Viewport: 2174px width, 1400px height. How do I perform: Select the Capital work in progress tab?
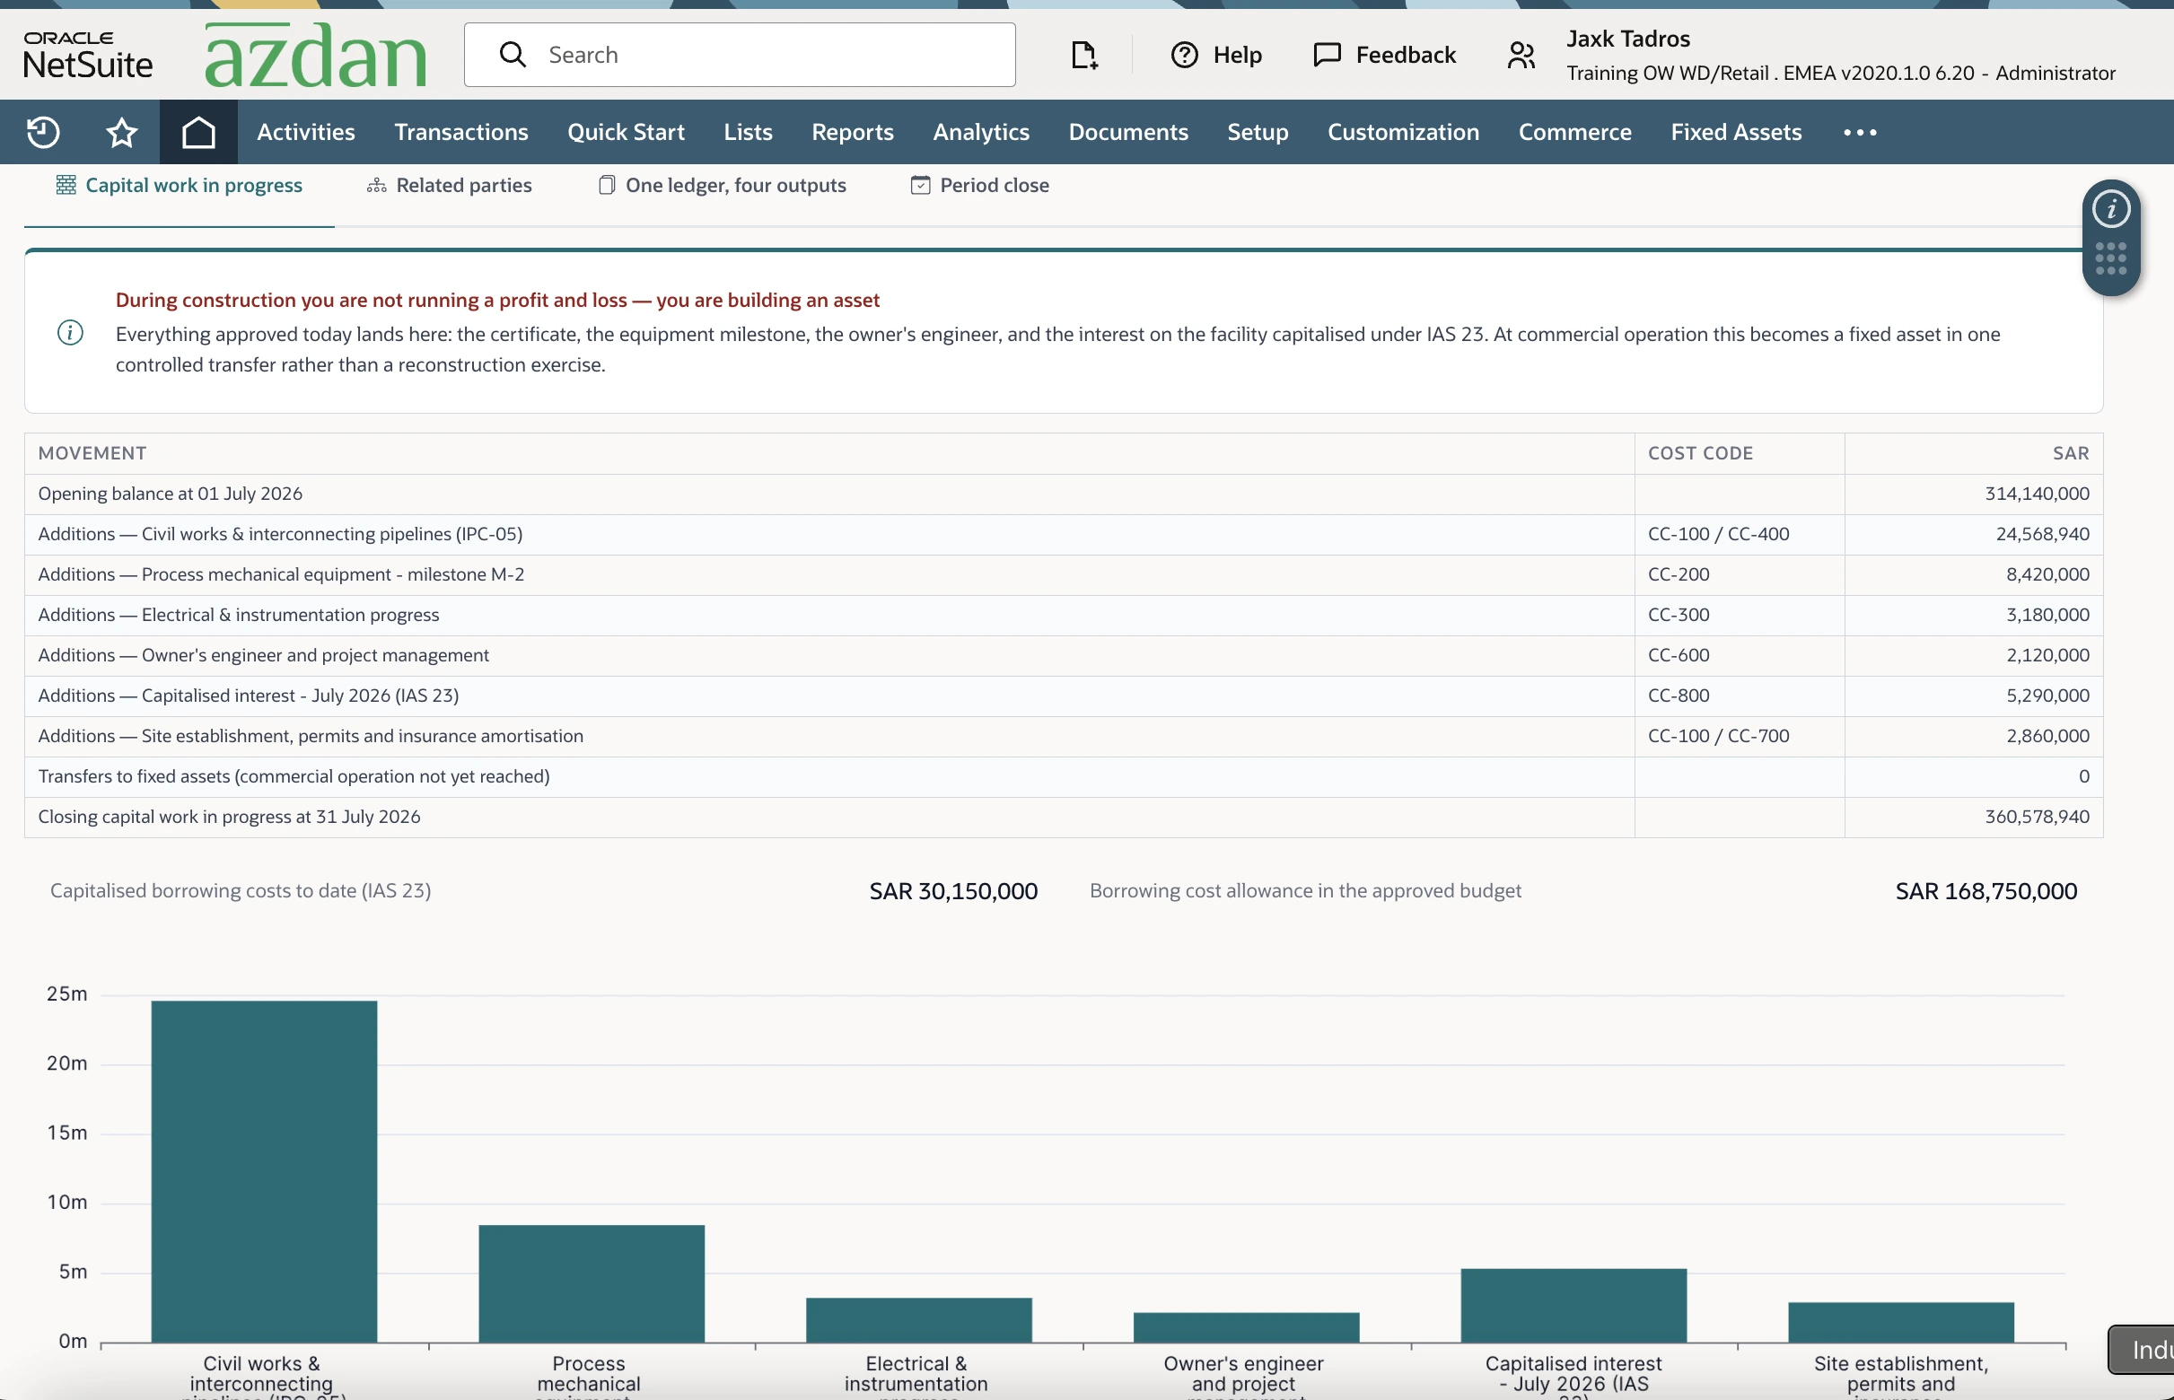180,186
